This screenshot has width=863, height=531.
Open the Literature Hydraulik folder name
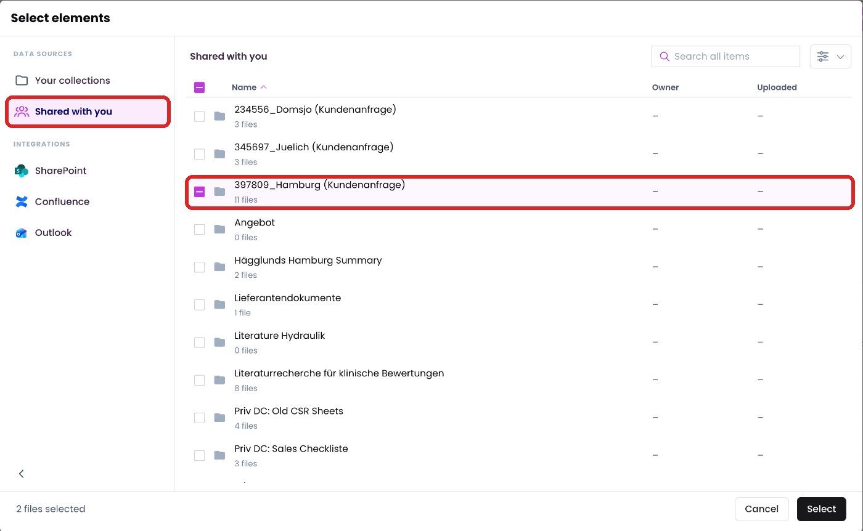279,336
